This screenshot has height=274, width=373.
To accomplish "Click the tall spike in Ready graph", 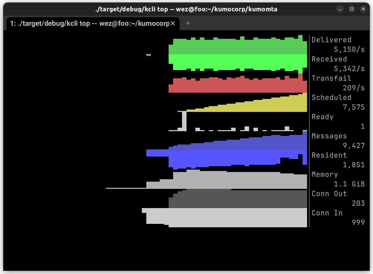I will coord(184,121).
